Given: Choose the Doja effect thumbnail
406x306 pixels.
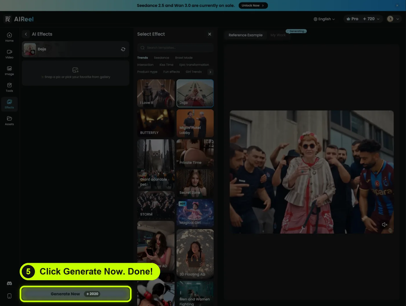Looking at the screenshot, I should point(195,93).
